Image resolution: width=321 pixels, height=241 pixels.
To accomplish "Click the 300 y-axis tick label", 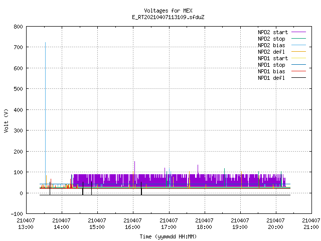I will pos(18,131).
